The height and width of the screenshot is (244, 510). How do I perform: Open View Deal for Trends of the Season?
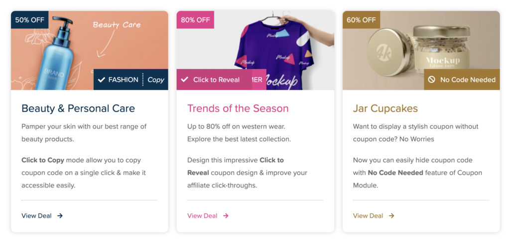pos(202,216)
